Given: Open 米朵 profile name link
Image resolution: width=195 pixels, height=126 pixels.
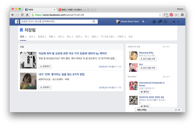Looking at the screenshot, I should (141, 64).
